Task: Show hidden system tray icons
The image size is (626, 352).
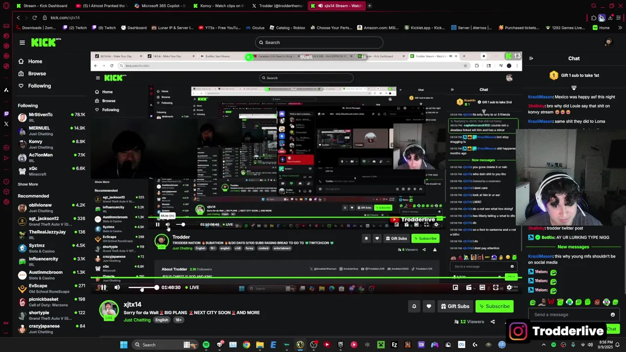Action: (x=543, y=345)
